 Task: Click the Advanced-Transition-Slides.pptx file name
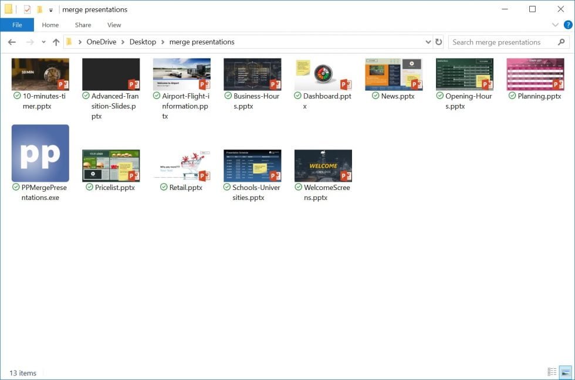tap(115, 106)
